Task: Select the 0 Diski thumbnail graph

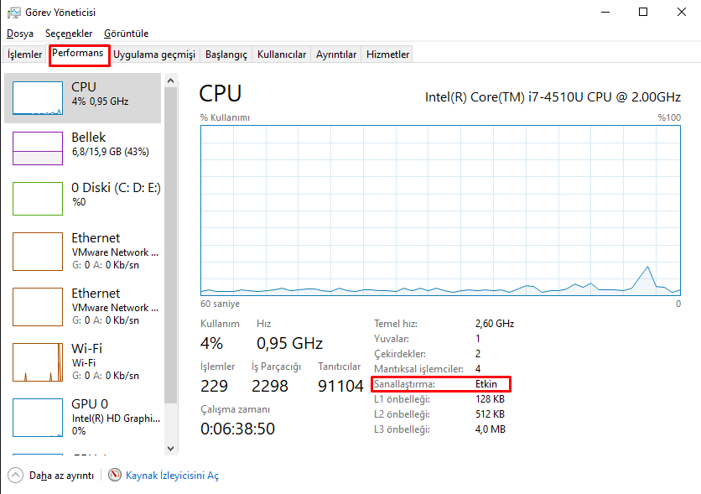Action: click(38, 199)
